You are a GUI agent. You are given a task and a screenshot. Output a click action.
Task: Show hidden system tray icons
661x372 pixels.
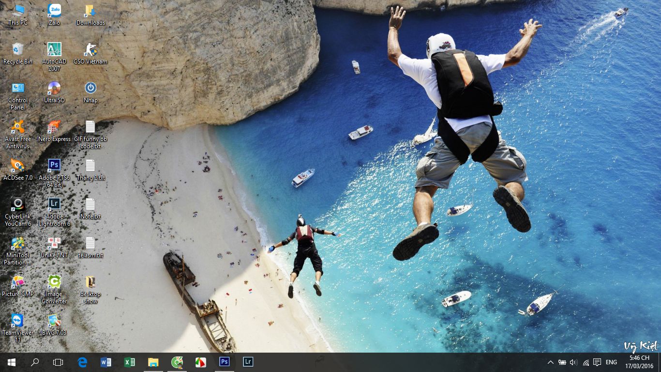(550, 362)
